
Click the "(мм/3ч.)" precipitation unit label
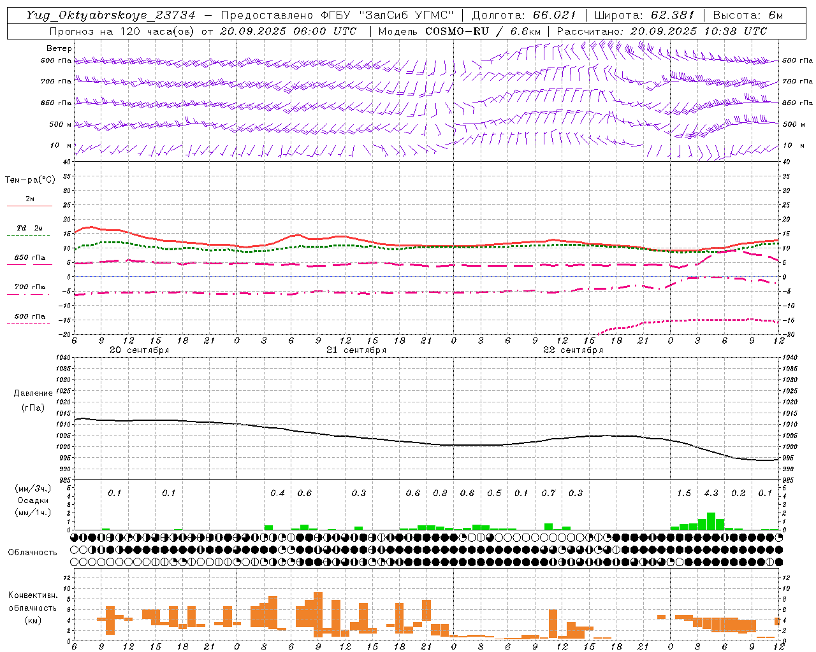33,488
